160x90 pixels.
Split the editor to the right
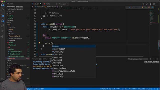pyautogui.click(x=154, y=4)
